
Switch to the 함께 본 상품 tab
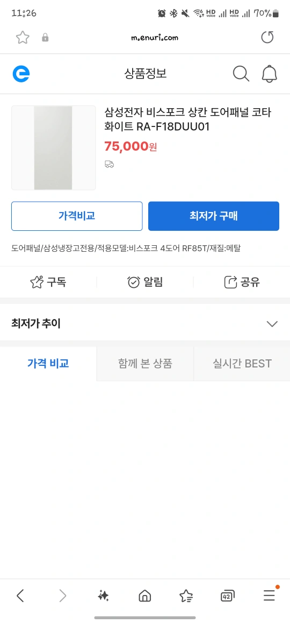point(145,364)
